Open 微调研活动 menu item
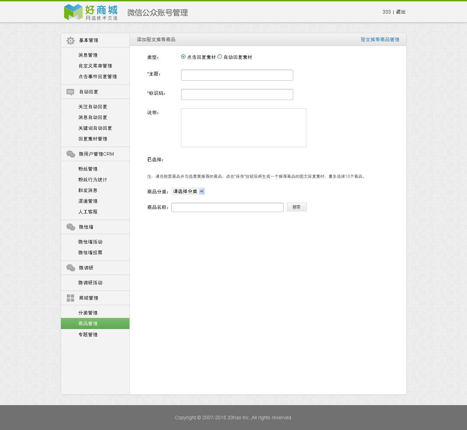Image resolution: width=467 pixels, height=430 pixels. pyautogui.click(x=90, y=283)
